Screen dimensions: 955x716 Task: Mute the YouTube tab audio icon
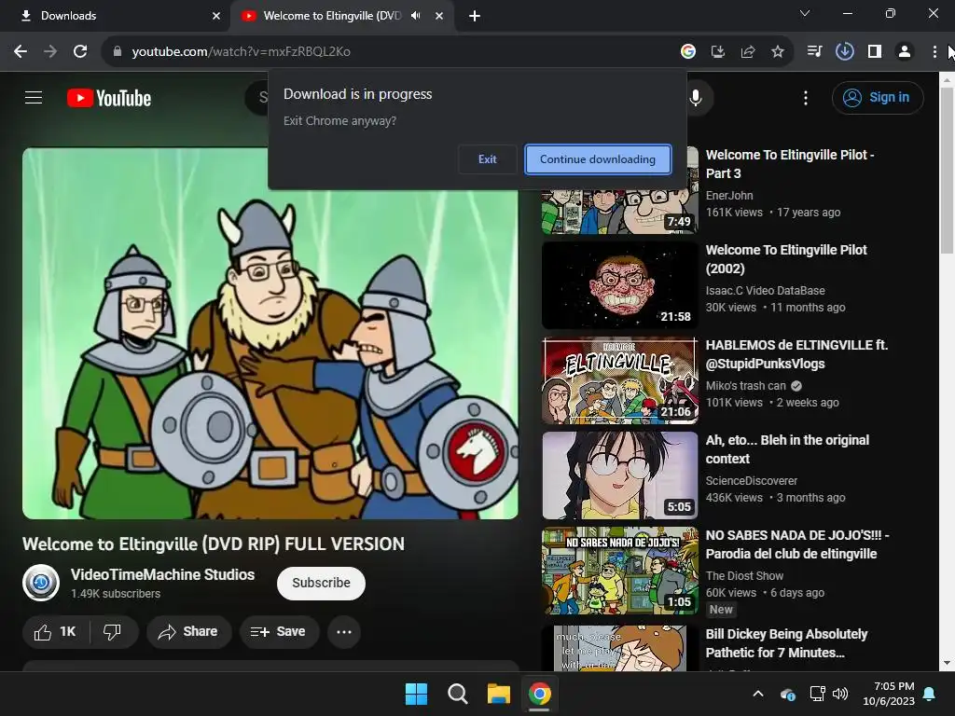416,16
